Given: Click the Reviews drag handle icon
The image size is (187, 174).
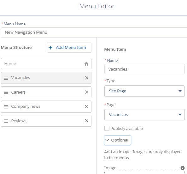Looking at the screenshot, I should tap(6, 121).
